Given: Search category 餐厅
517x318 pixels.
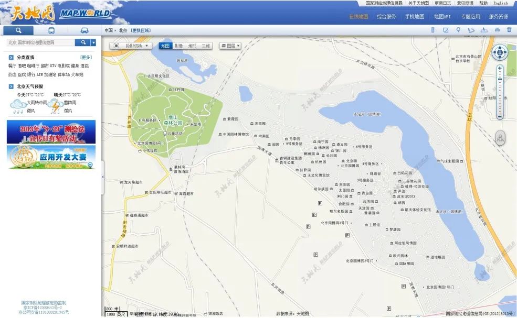Looking at the screenshot, I should 12,66.
